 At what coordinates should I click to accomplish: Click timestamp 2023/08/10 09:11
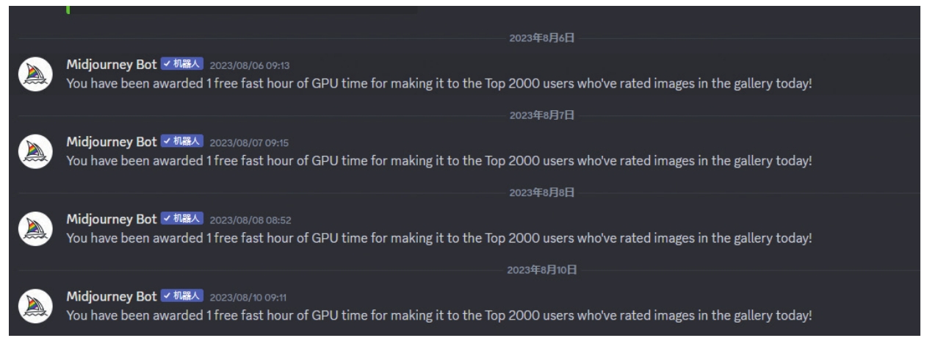pyautogui.click(x=248, y=297)
